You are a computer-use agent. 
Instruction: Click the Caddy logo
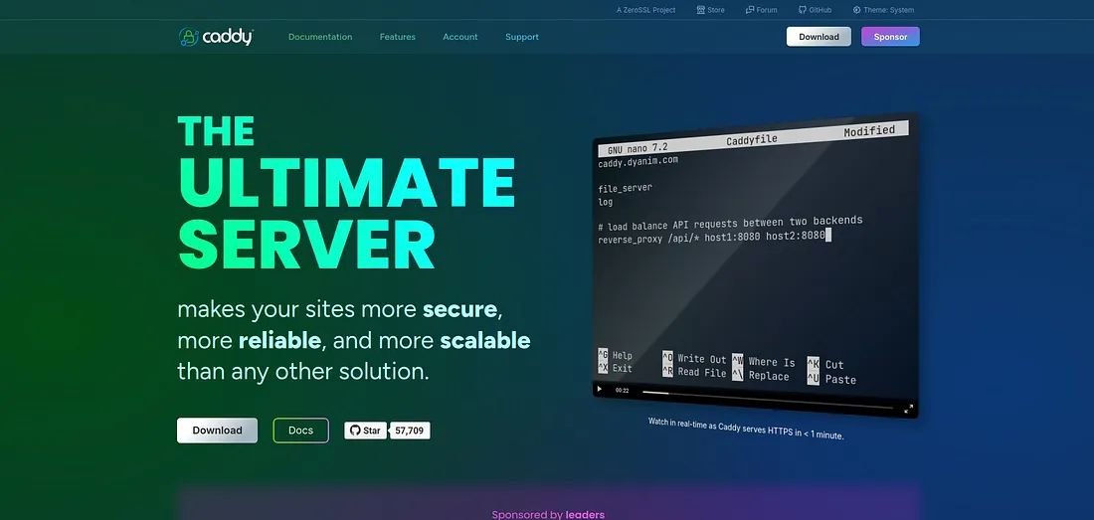coord(216,37)
